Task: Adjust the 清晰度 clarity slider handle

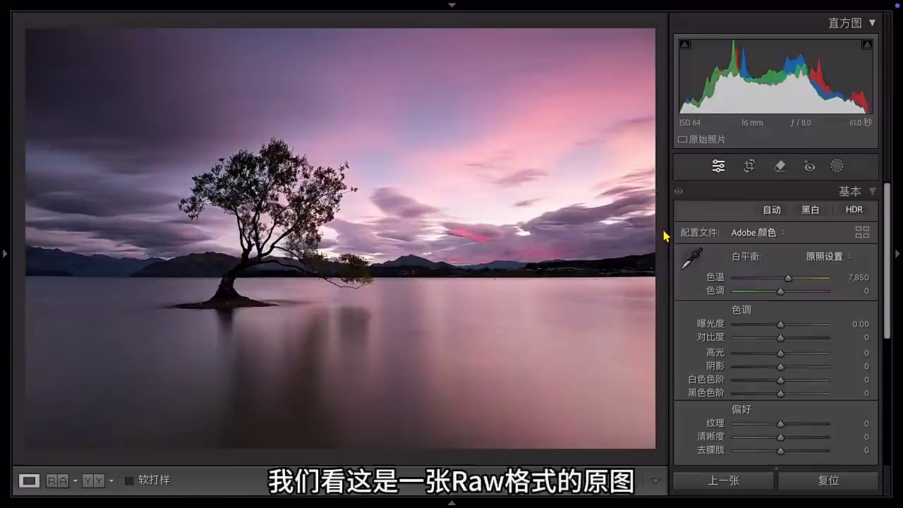Action: tap(780, 437)
